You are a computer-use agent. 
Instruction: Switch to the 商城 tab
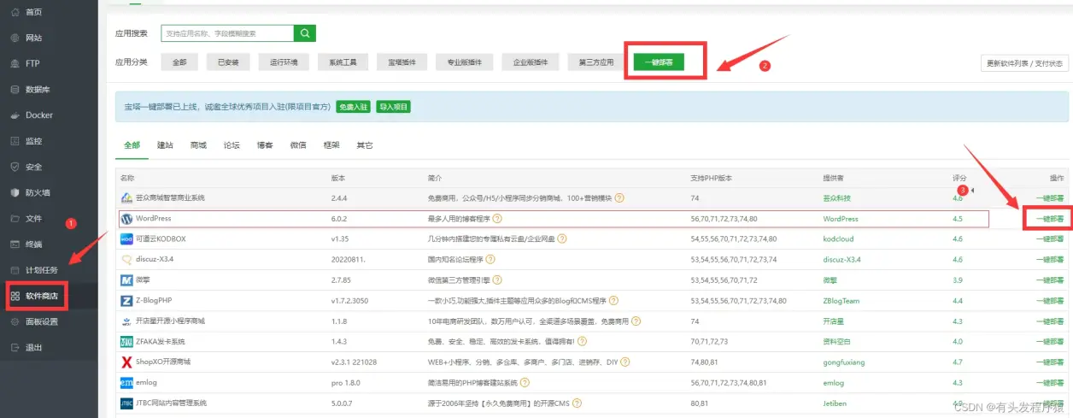tap(198, 145)
